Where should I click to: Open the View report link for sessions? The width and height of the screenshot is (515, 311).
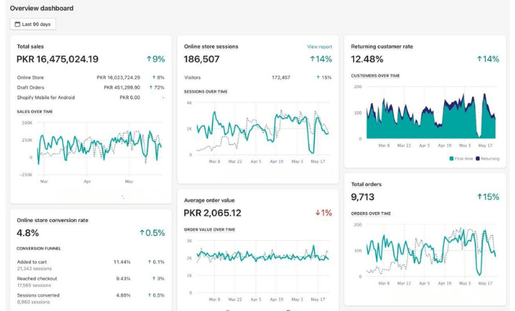(319, 46)
